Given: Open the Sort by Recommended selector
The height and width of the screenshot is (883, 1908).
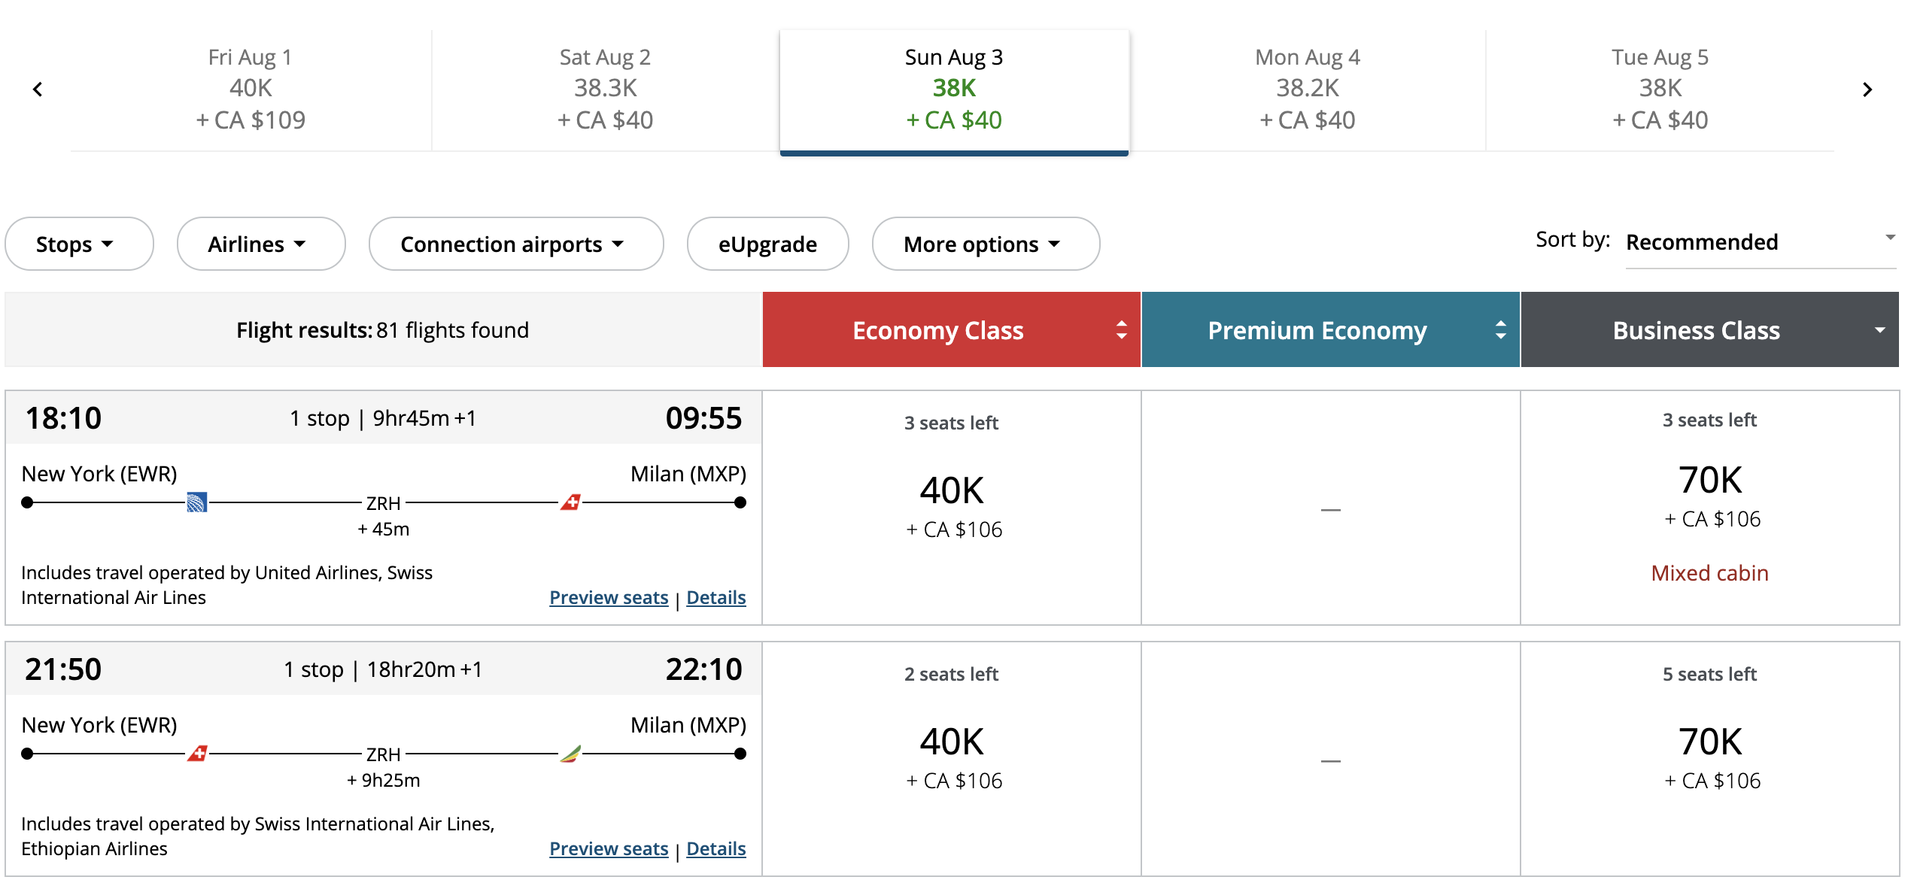Looking at the screenshot, I should [1761, 242].
